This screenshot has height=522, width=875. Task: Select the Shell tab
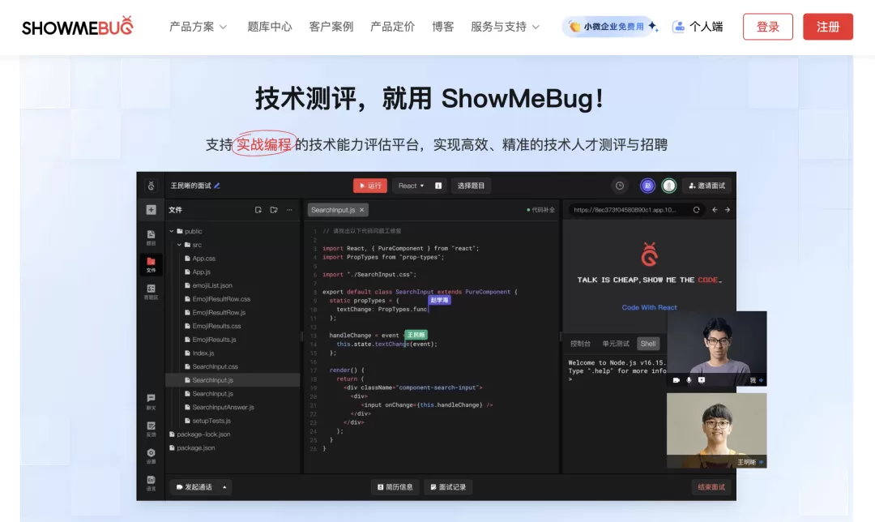(648, 344)
